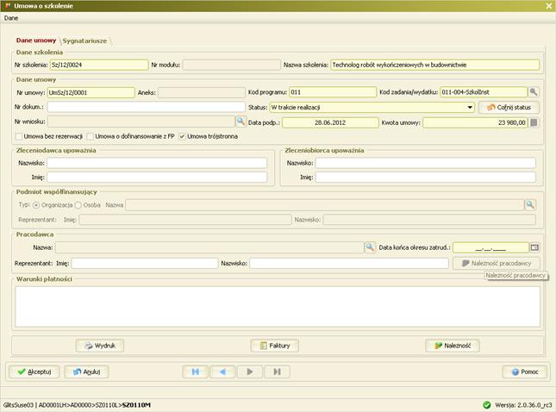This screenshot has height=412, width=556.
Task: Toggle Umowa bez rezerwacji checkbox
Action: (19, 136)
